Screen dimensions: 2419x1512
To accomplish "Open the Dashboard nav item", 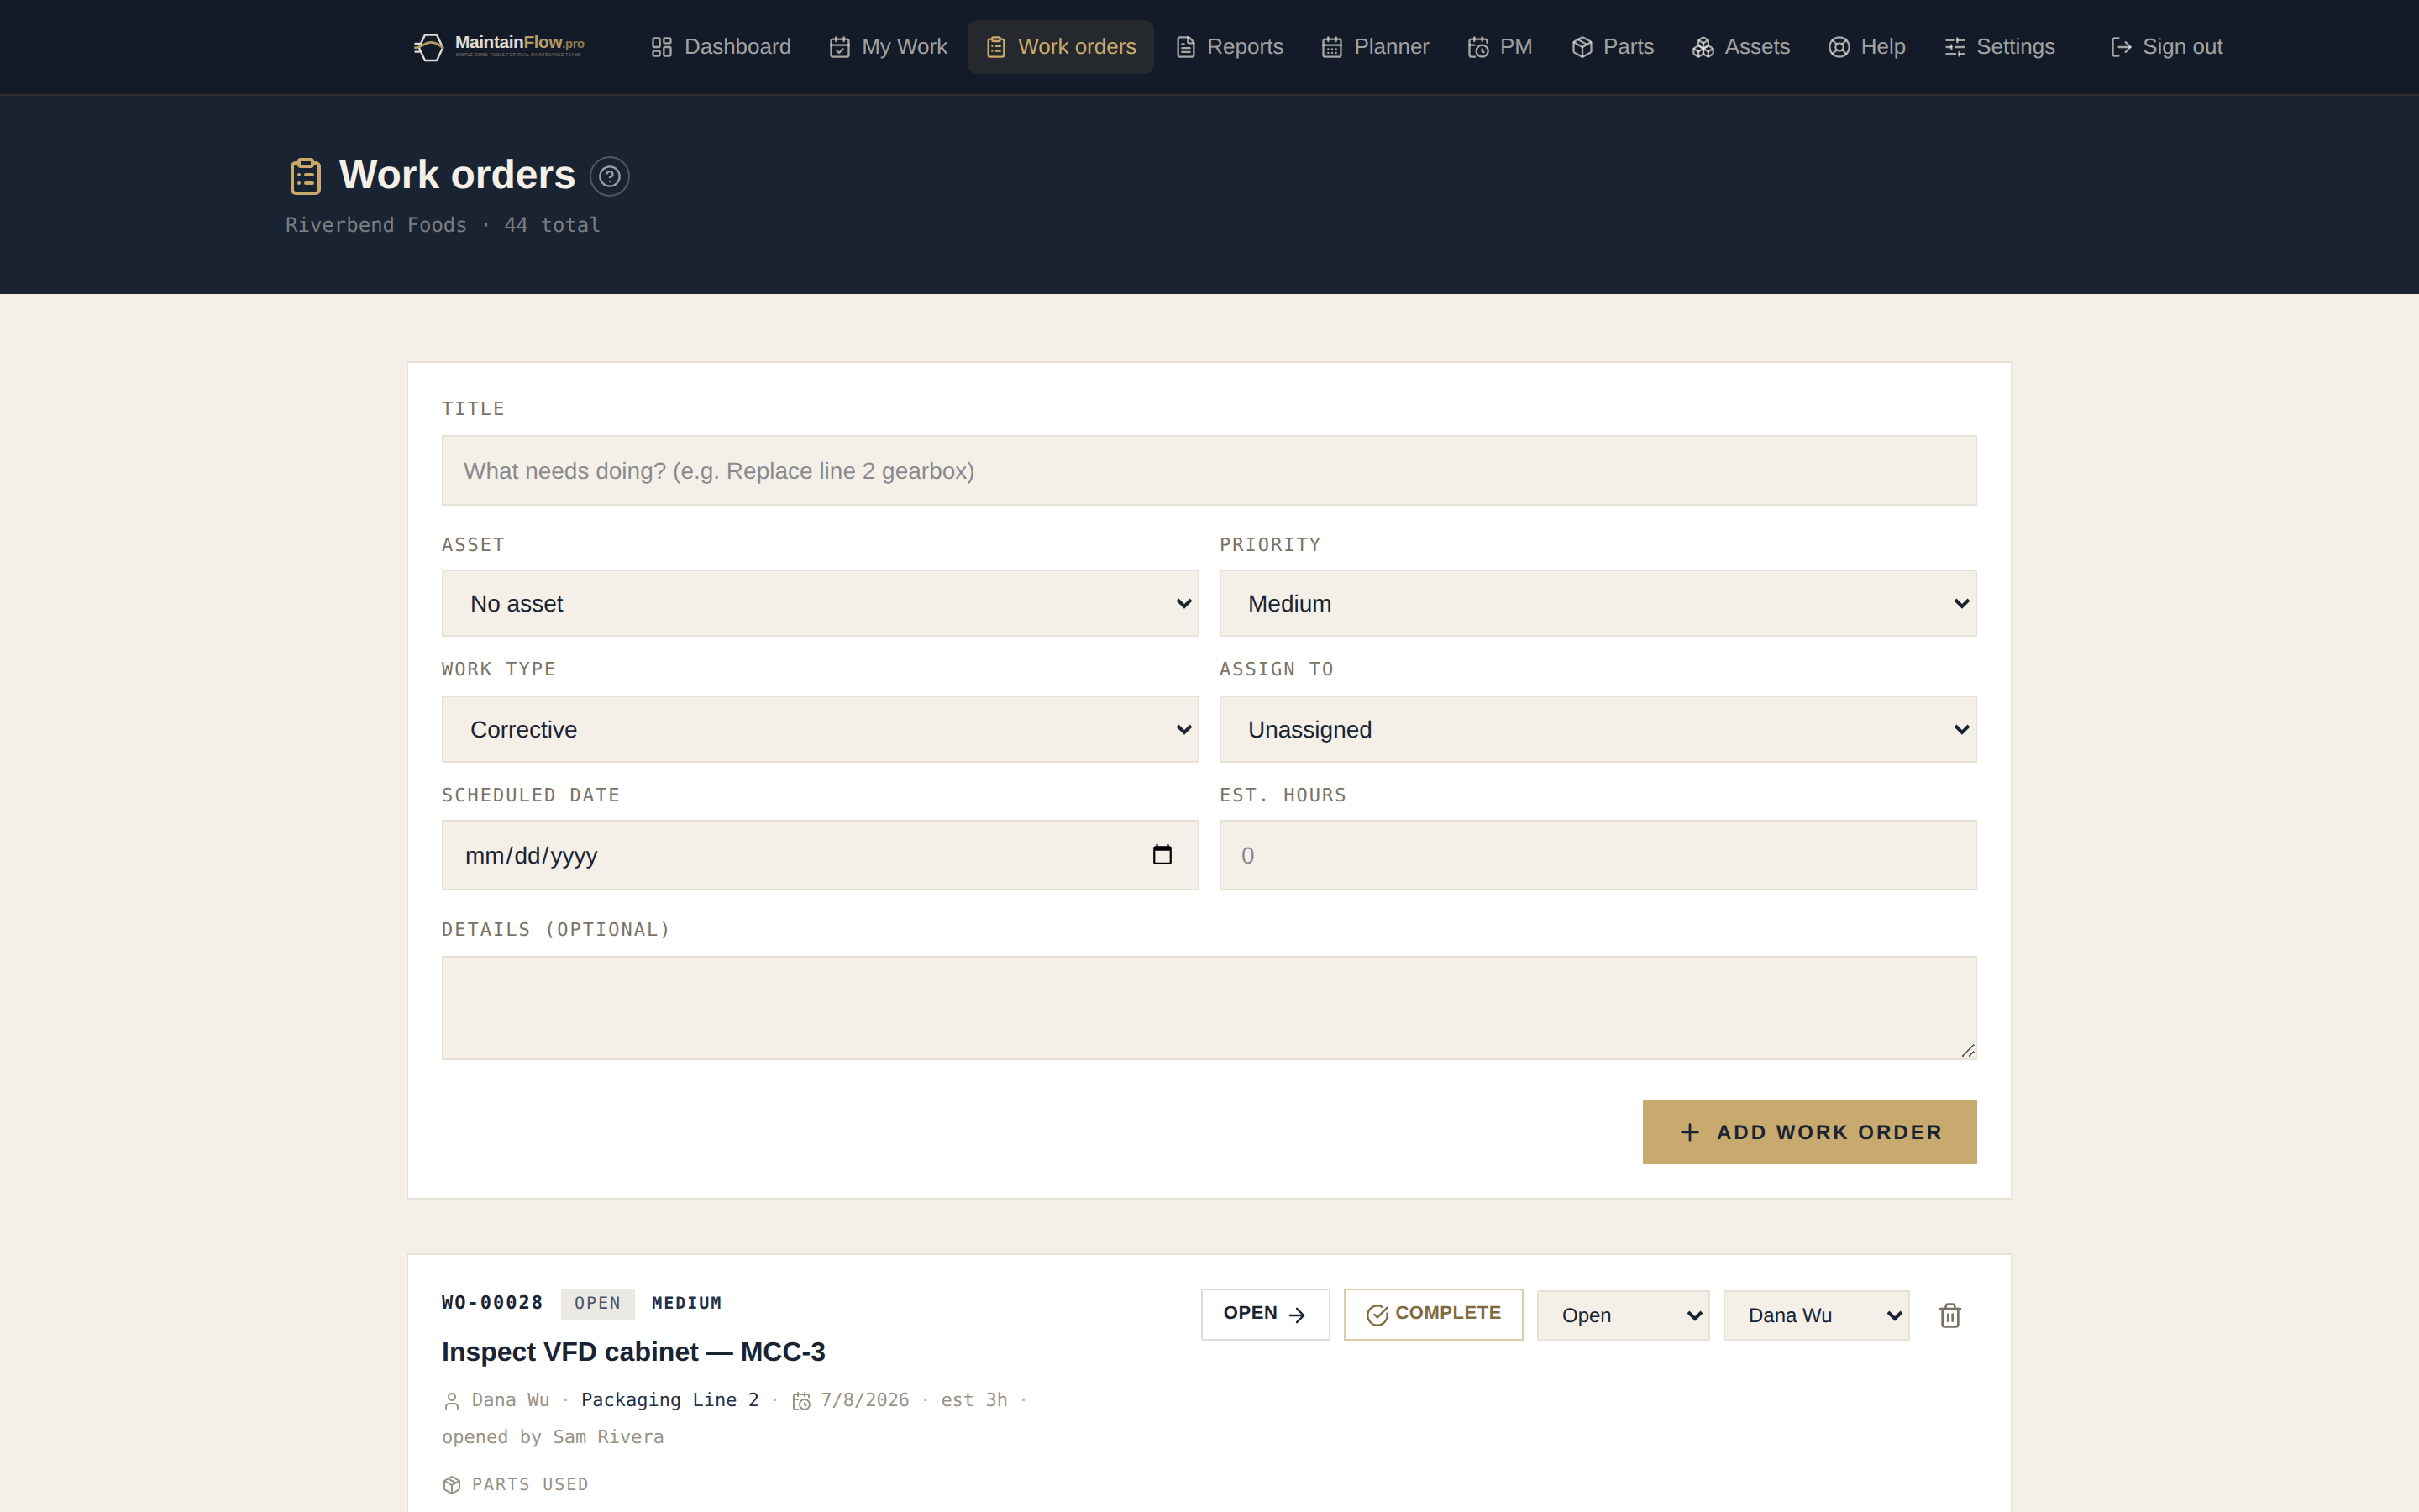I will [x=720, y=47].
